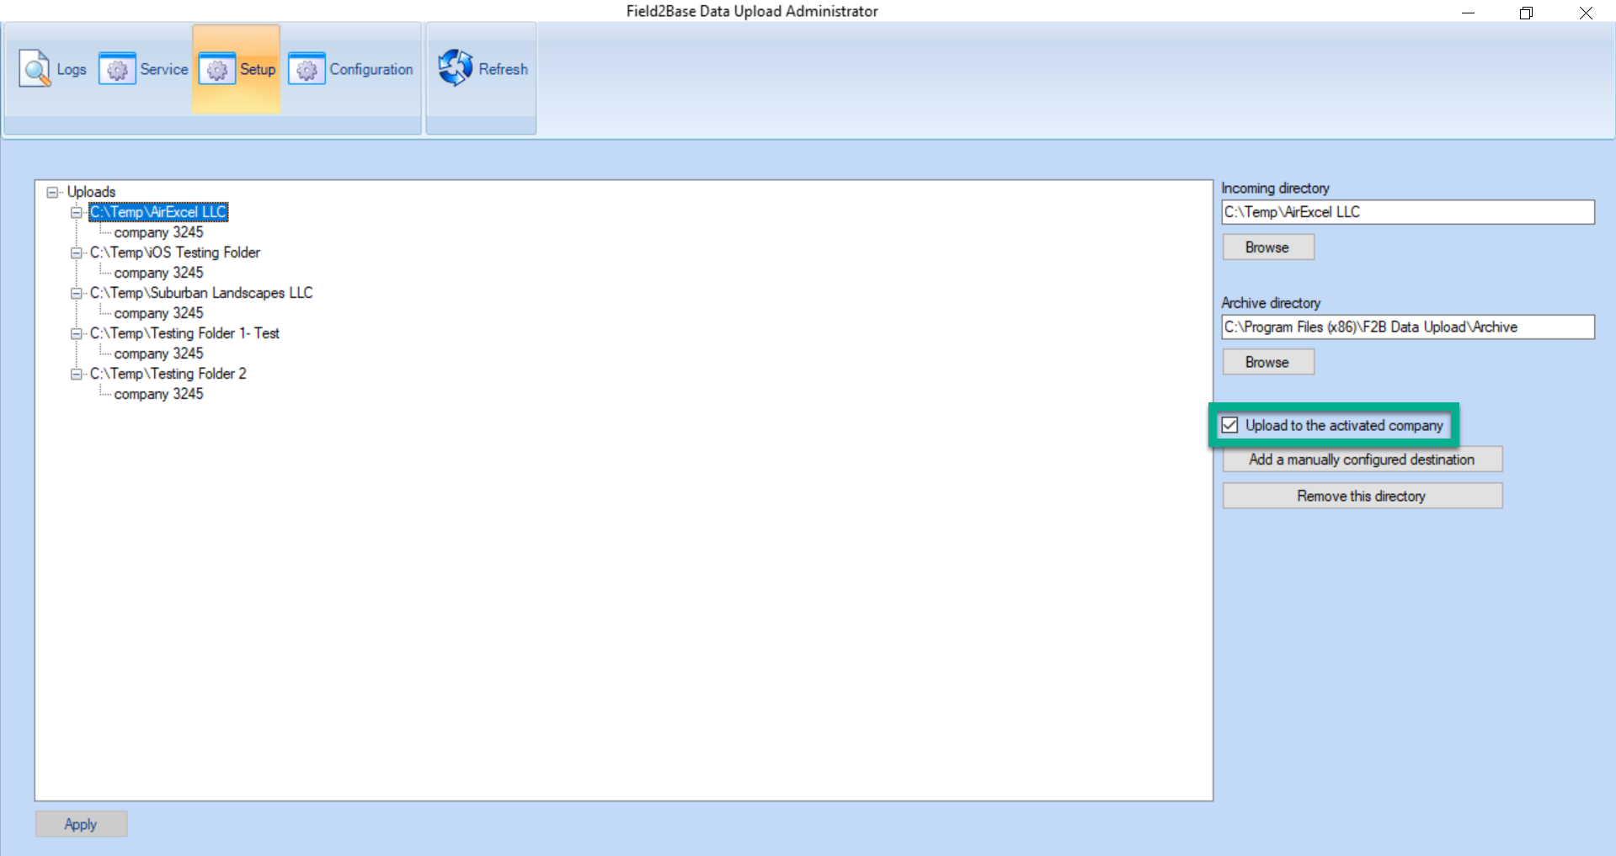Select the Uploads tree root
The width and height of the screenshot is (1616, 856).
(91, 192)
